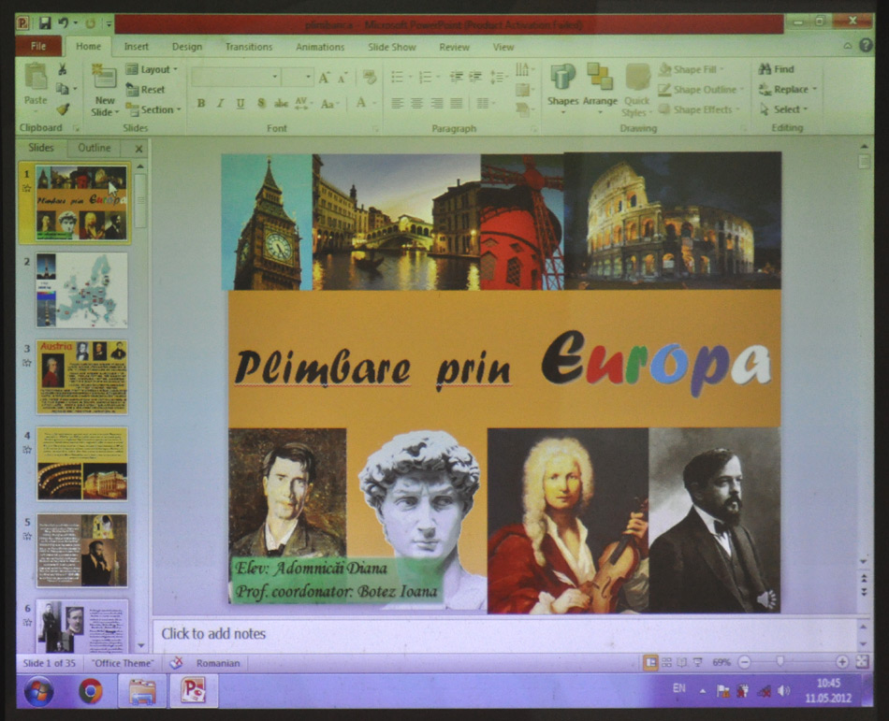
Task: Switch to the Insert ribbon tab
Action: click(x=136, y=47)
